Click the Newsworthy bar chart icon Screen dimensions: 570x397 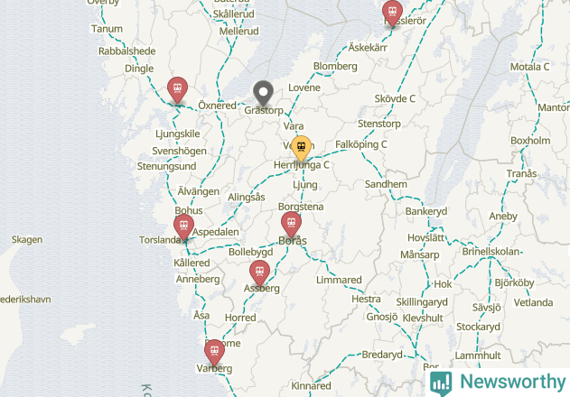(441, 383)
